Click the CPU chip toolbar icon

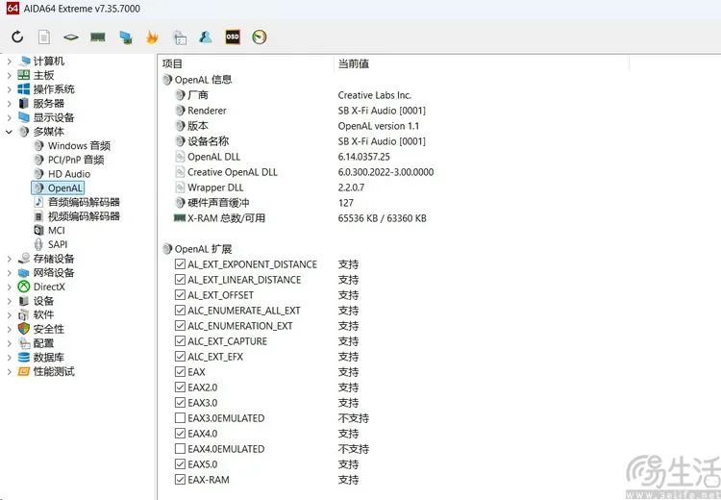[x=71, y=37]
